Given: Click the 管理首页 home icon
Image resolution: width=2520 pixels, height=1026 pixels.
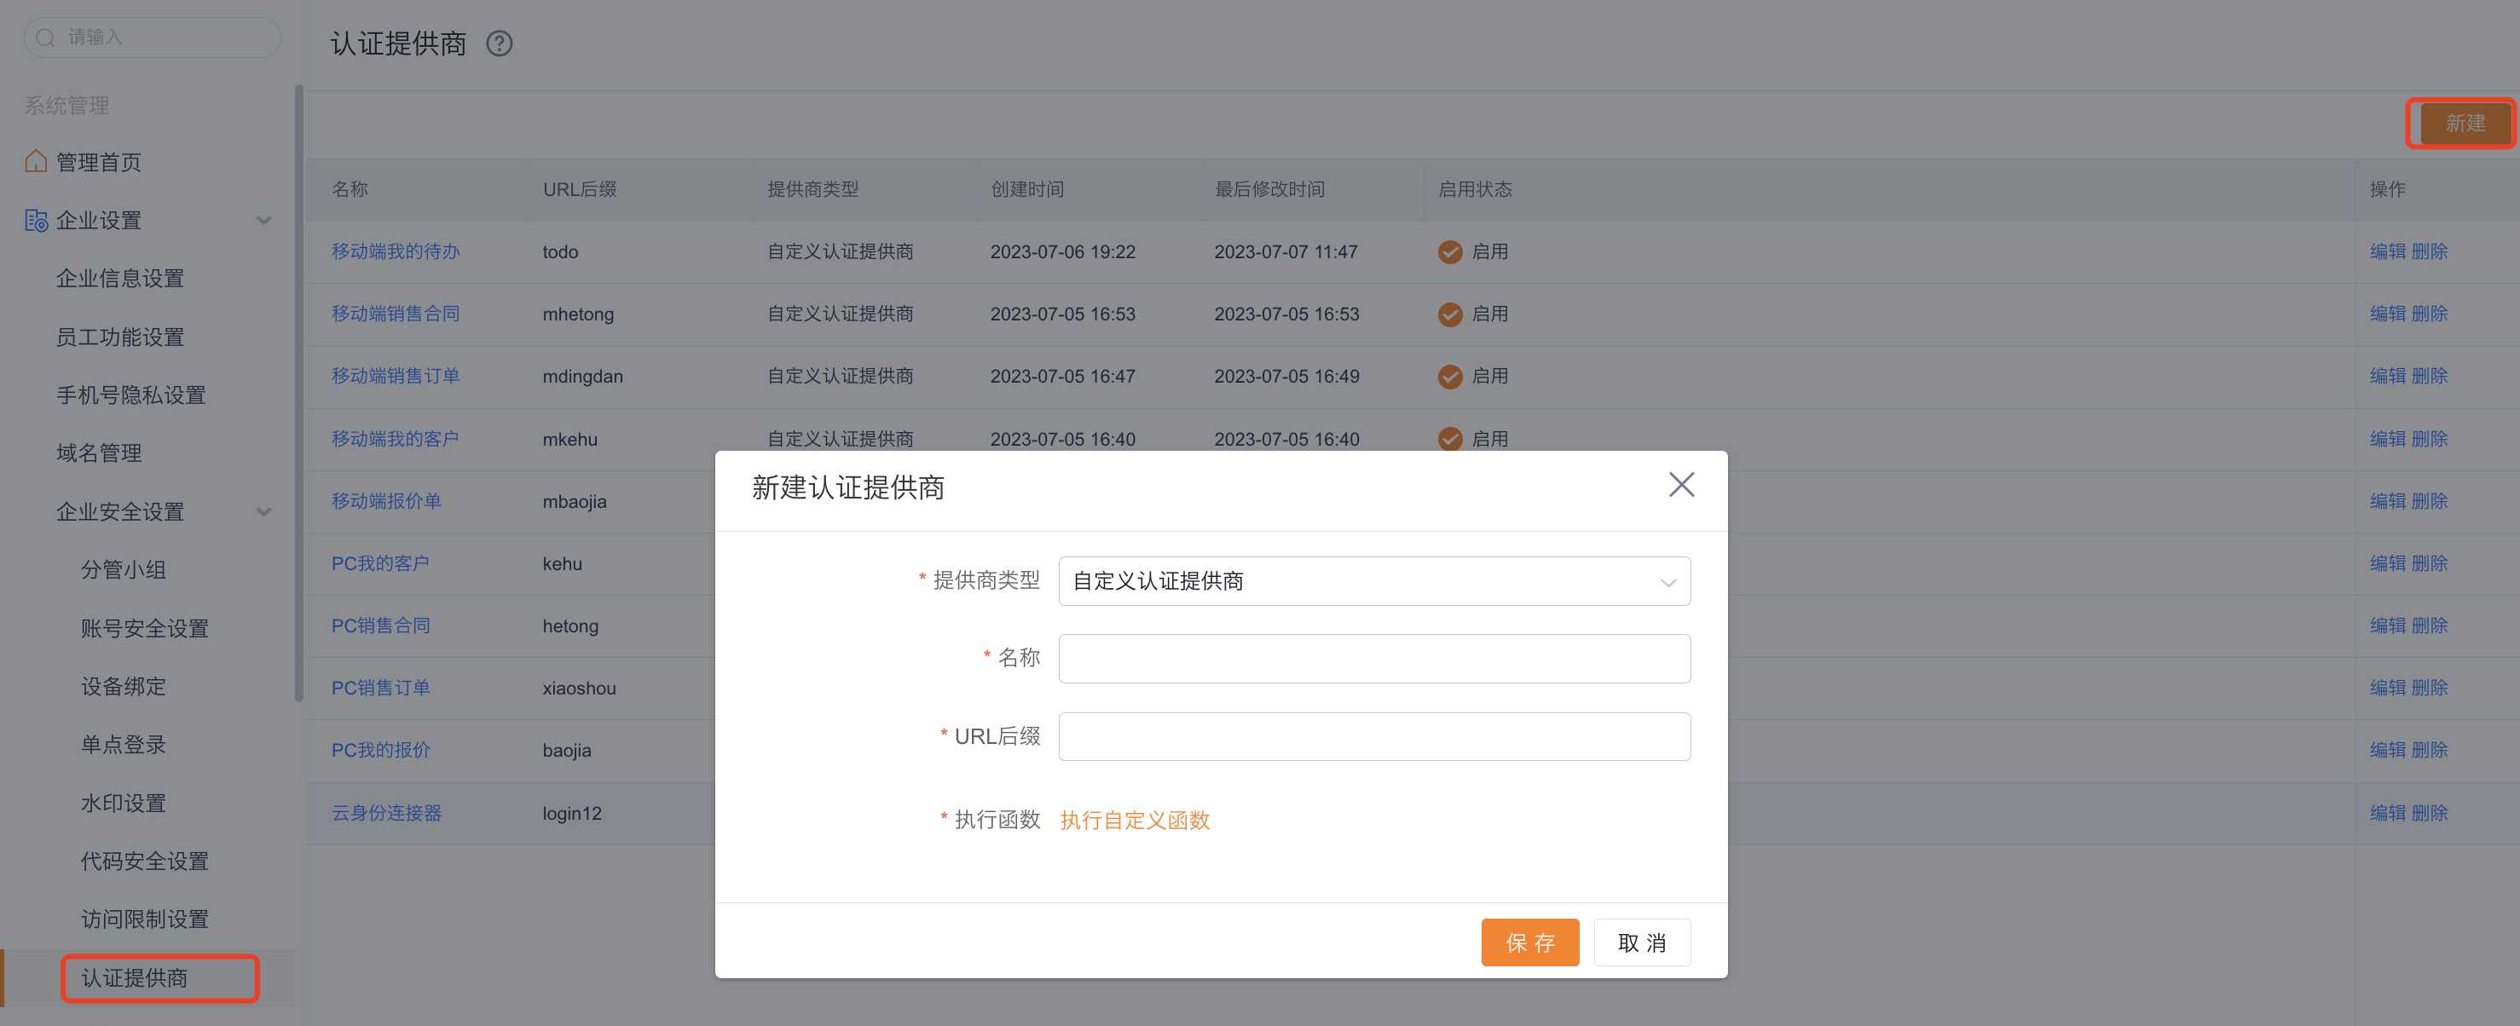Looking at the screenshot, I should click(x=36, y=161).
